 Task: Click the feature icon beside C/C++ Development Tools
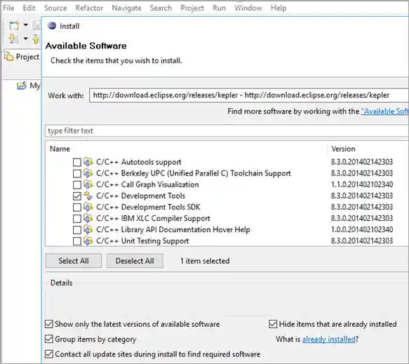[x=88, y=196]
